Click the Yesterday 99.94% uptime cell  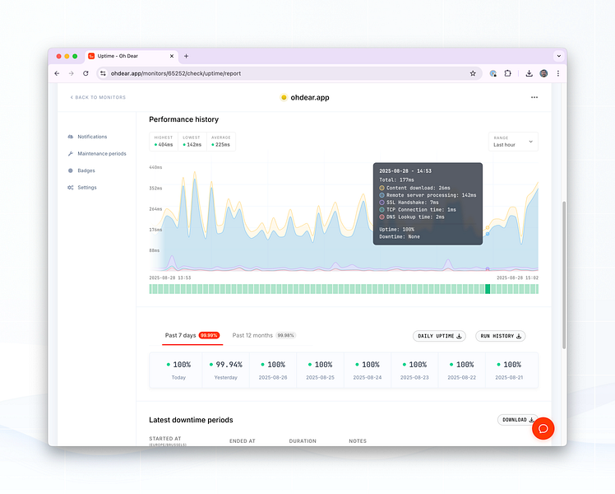[226, 370]
